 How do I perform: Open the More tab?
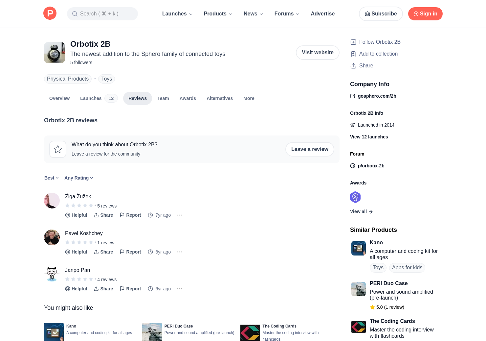[249, 98]
